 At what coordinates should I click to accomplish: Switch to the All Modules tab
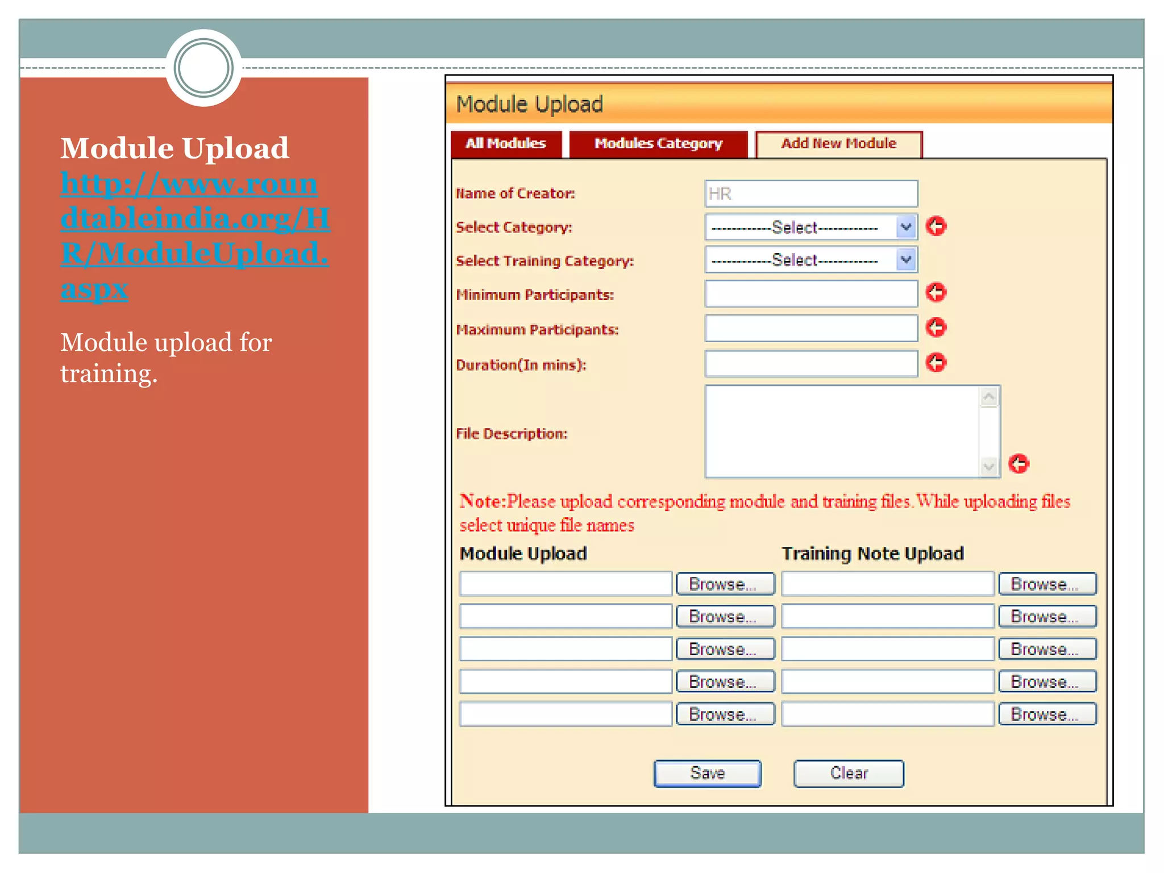tap(506, 144)
